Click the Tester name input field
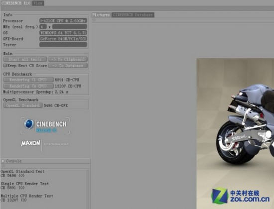Image resolution: width=274 pixels, height=209 pixels. click(63, 45)
